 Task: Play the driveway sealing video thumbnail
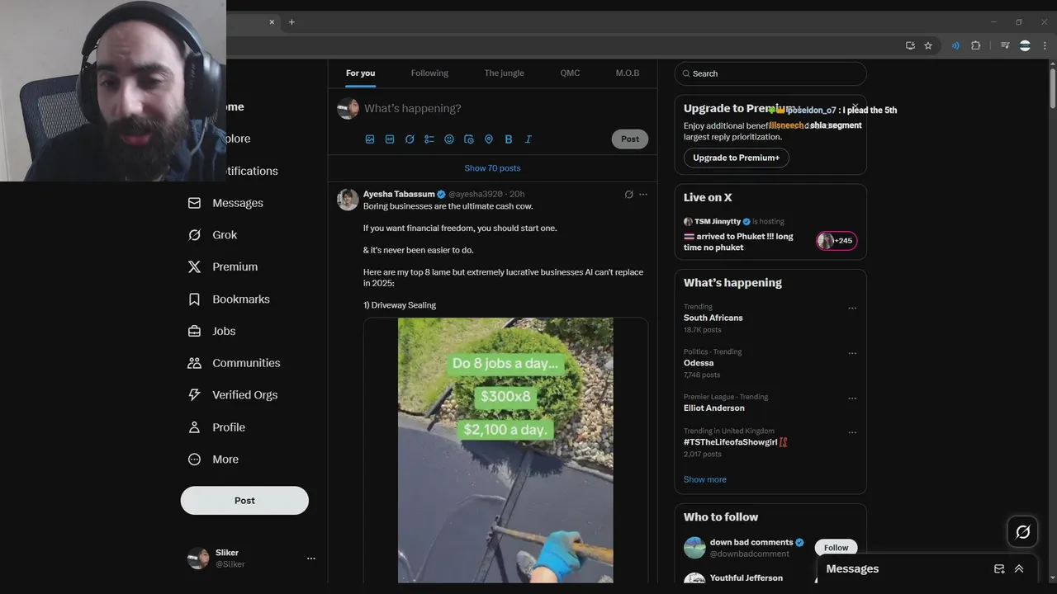click(505, 450)
